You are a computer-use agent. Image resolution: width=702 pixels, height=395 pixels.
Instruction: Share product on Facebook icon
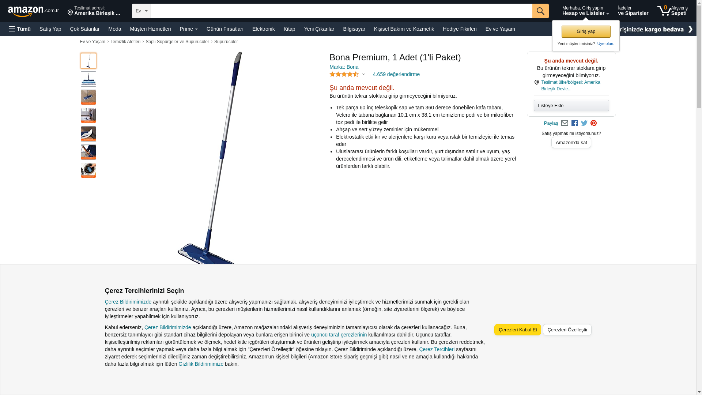point(574,123)
